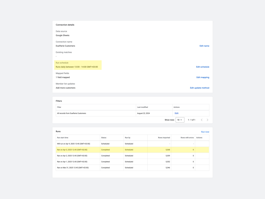Open Edit update method link
This screenshot has height=199, width=265.
200,88
